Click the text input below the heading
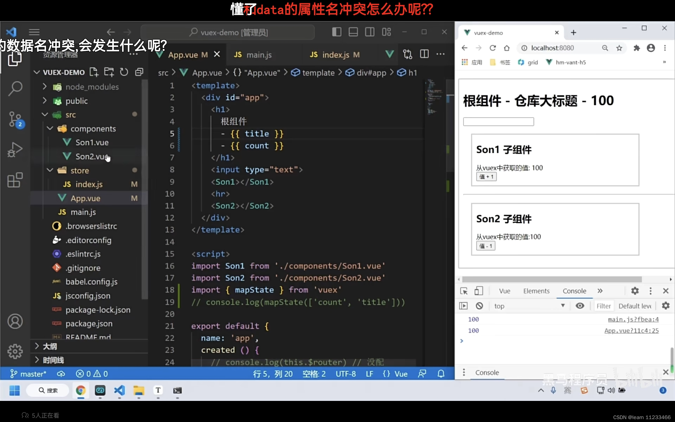Image resolution: width=675 pixels, height=422 pixels. [498, 122]
